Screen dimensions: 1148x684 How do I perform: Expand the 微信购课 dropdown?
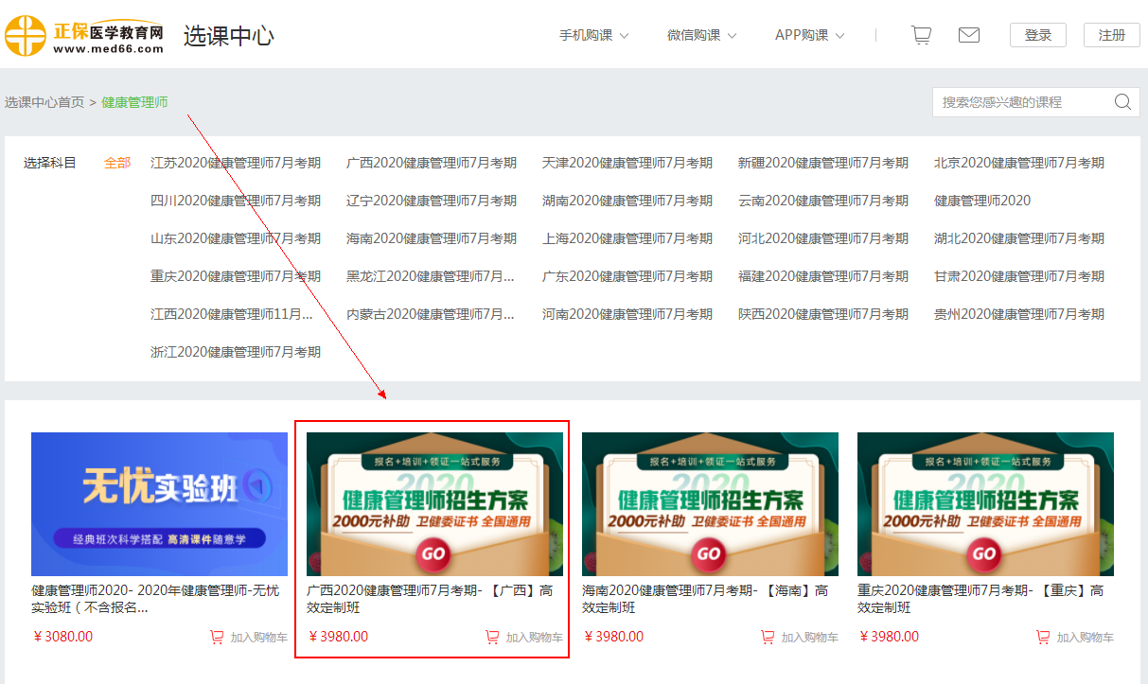[700, 35]
